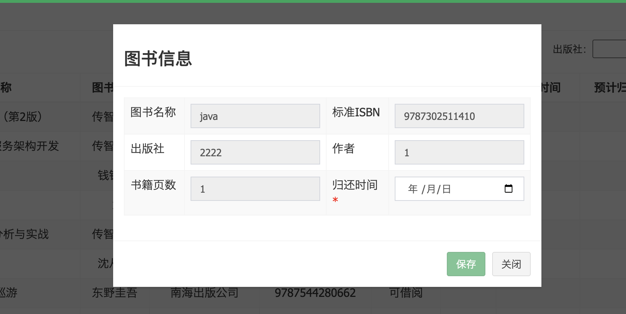Select ISBN 9787544280662 in background table

point(315,293)
